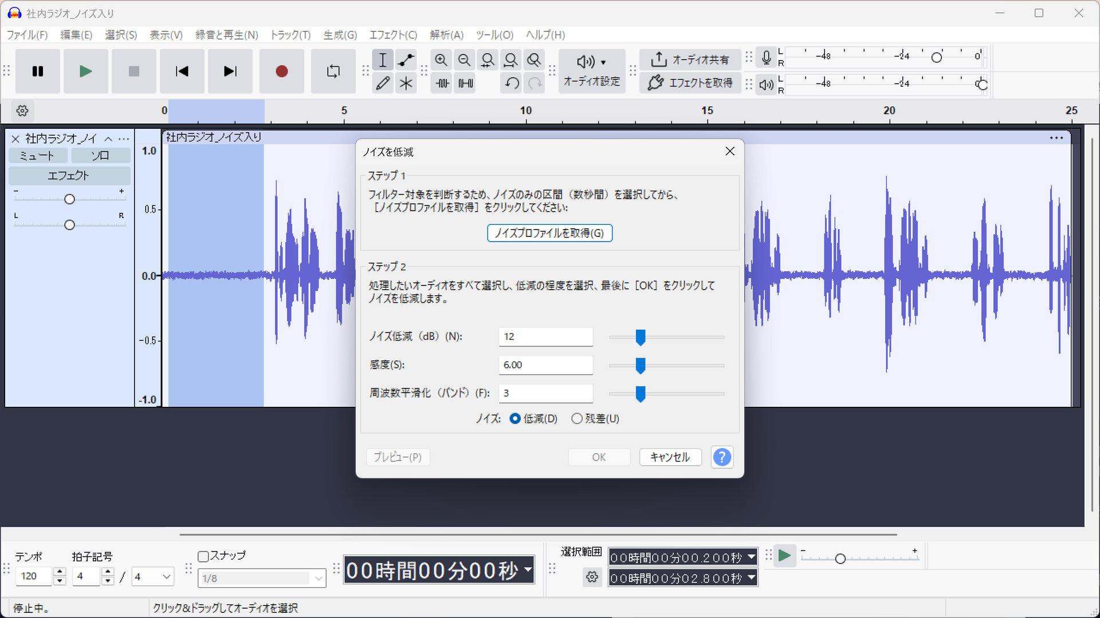Open the 解析(A) menu
This screenshot has width=1100, height=618.
[x=446, y=35]
